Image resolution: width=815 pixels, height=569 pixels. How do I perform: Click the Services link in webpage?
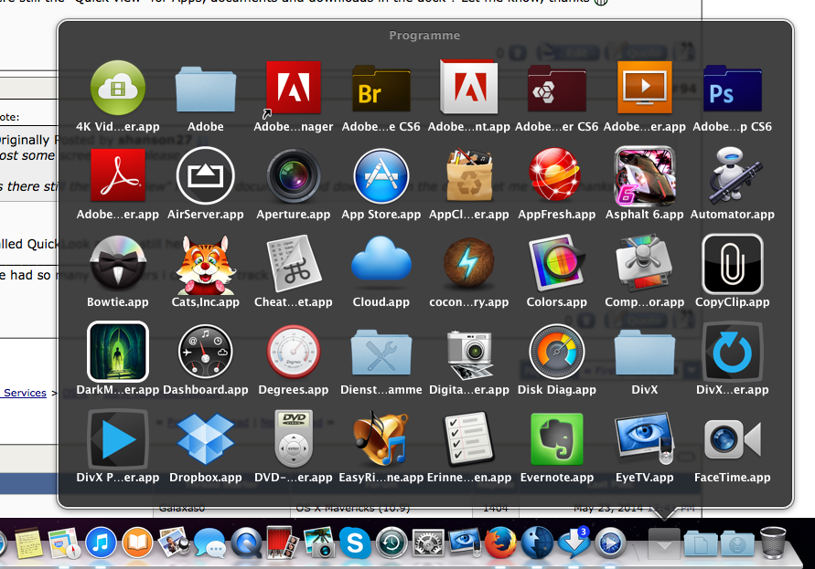(x=25, y=393)
